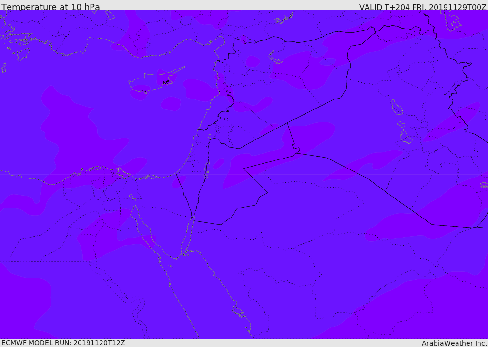Image resolution: width=488 pixels, height=347 pixels.
Task: Click the 'ECMWF MODEL RUN: 20191120T12Z' text
Action: [x=63, y=343]
